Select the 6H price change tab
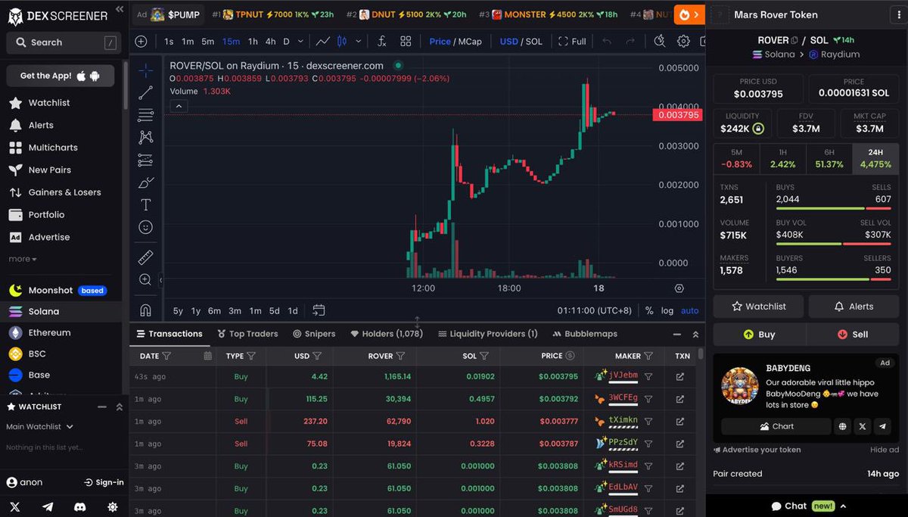 pyautogui.click(x=829, y=158)
